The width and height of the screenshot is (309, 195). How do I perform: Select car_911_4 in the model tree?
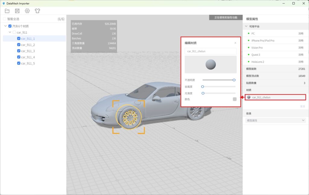[x=28, y=57]
